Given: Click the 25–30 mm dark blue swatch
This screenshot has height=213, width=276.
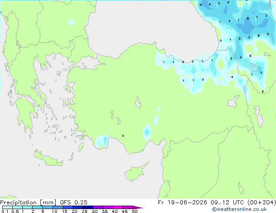Looking at the screenshot, I should click(x=88, y=207).
